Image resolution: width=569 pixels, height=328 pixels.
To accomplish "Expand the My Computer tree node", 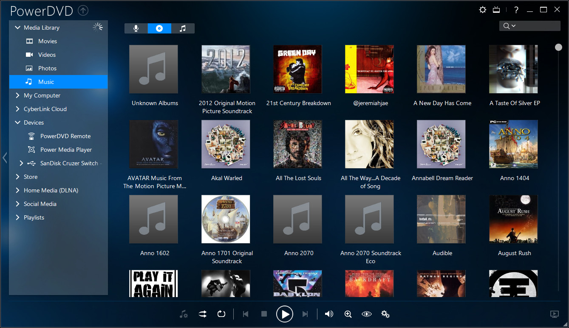I will click(18, 95).
